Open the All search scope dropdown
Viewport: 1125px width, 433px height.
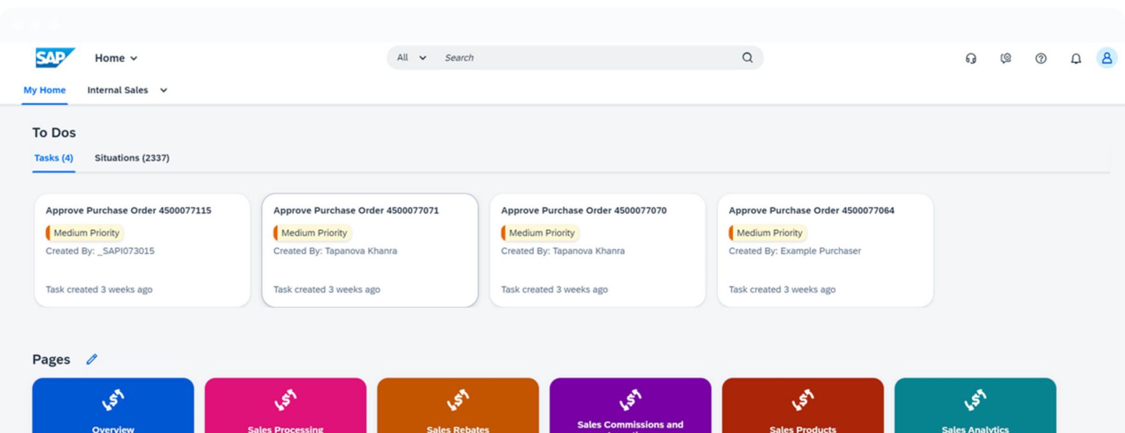pyautogui.click(x=411, y=58)
